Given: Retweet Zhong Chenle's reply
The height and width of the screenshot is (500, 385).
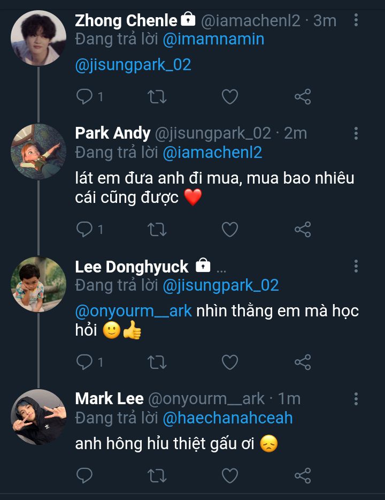Looking at the screenshot, I should pyautogui.click(x=157, y=97).
